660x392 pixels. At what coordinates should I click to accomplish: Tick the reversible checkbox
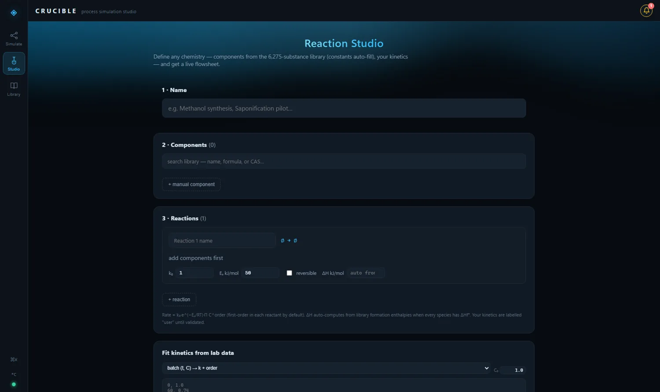289,273
